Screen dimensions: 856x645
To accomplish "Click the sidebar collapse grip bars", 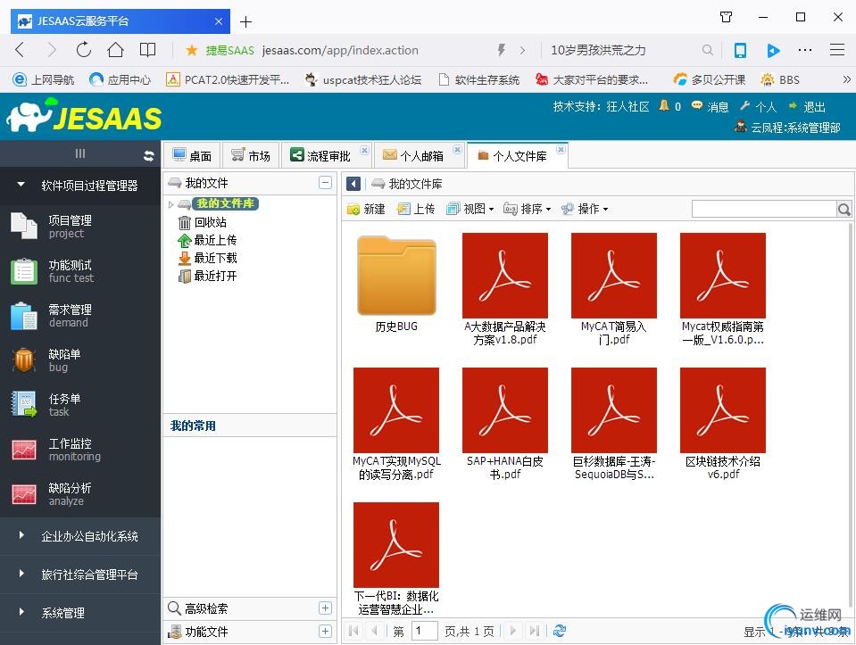I will [80, 153].
